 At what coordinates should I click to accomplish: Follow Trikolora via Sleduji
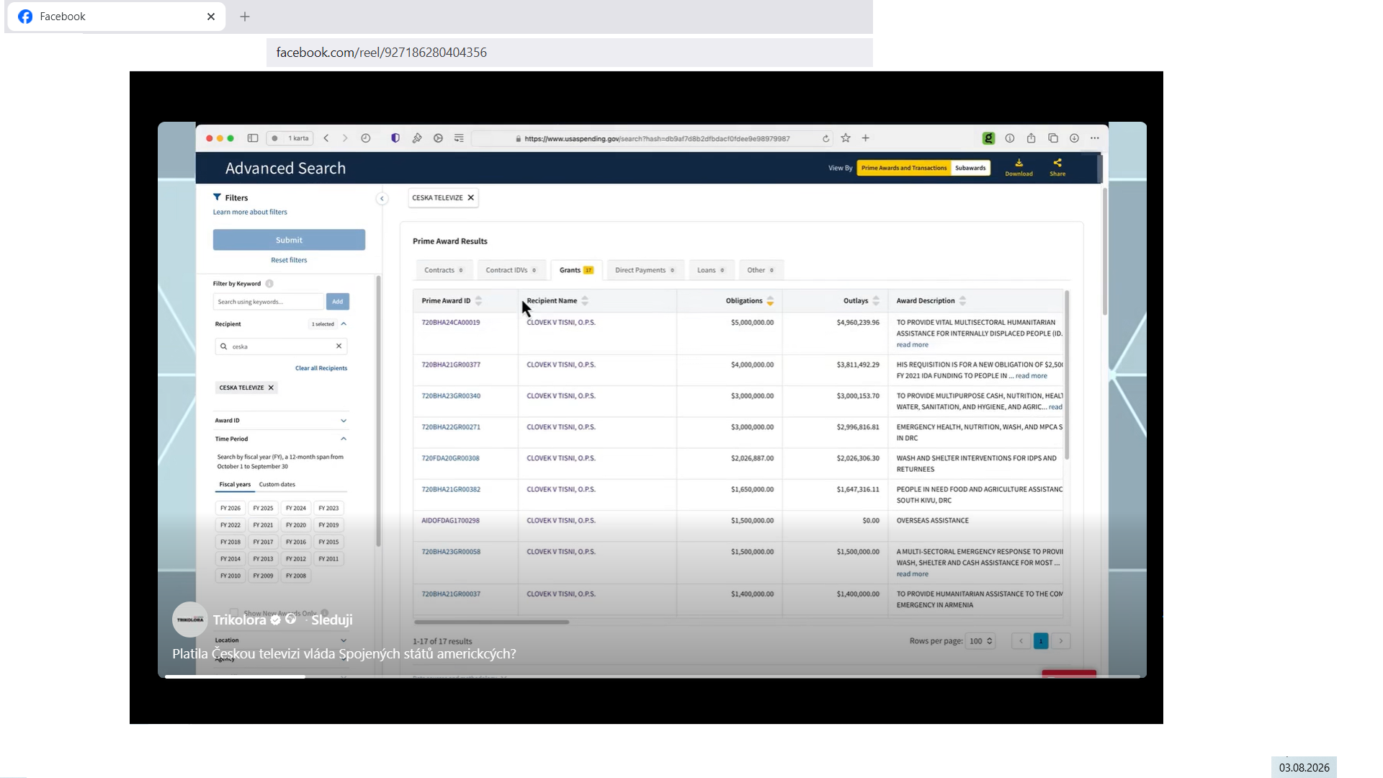[332, 620]
